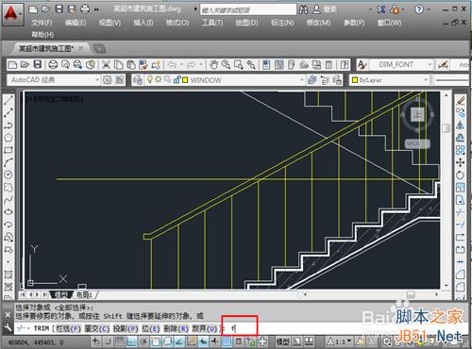Select the Ellipse draw tool

[8, 211]
